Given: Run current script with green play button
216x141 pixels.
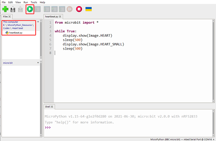Looking at the screenshot, I should (30, 9).
